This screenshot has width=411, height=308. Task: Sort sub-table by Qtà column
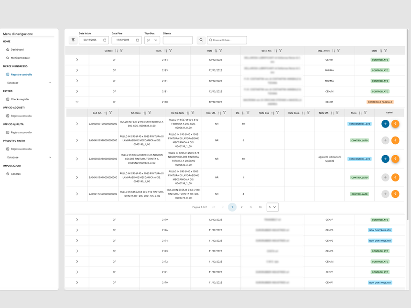click(243, 113)
